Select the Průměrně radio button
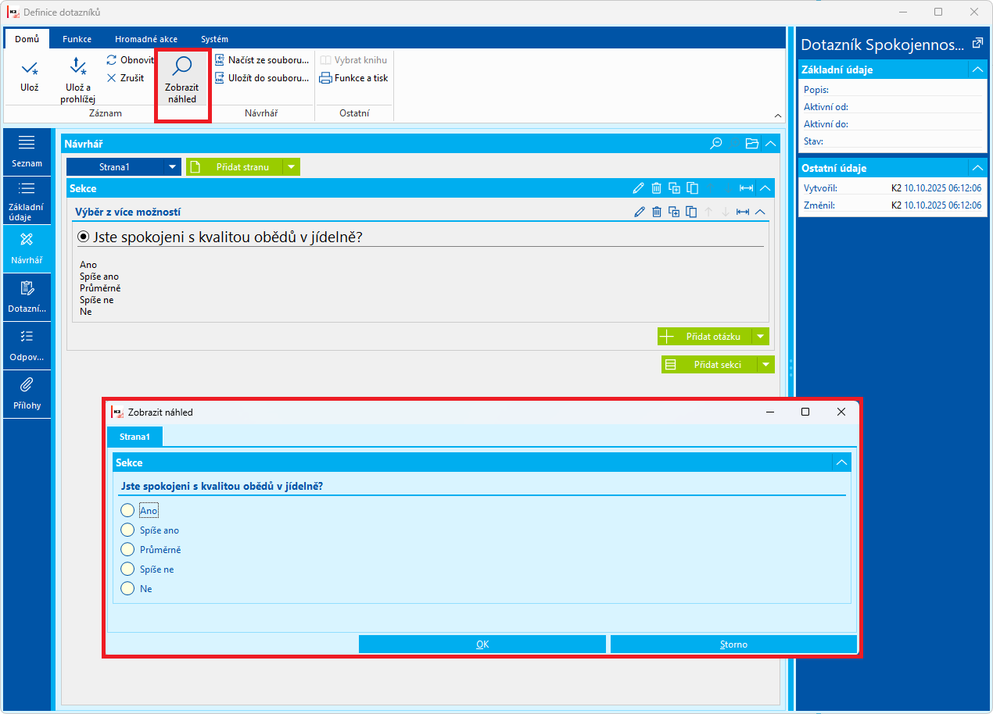This screenshot has width=993, height=714. click(127, 549)
